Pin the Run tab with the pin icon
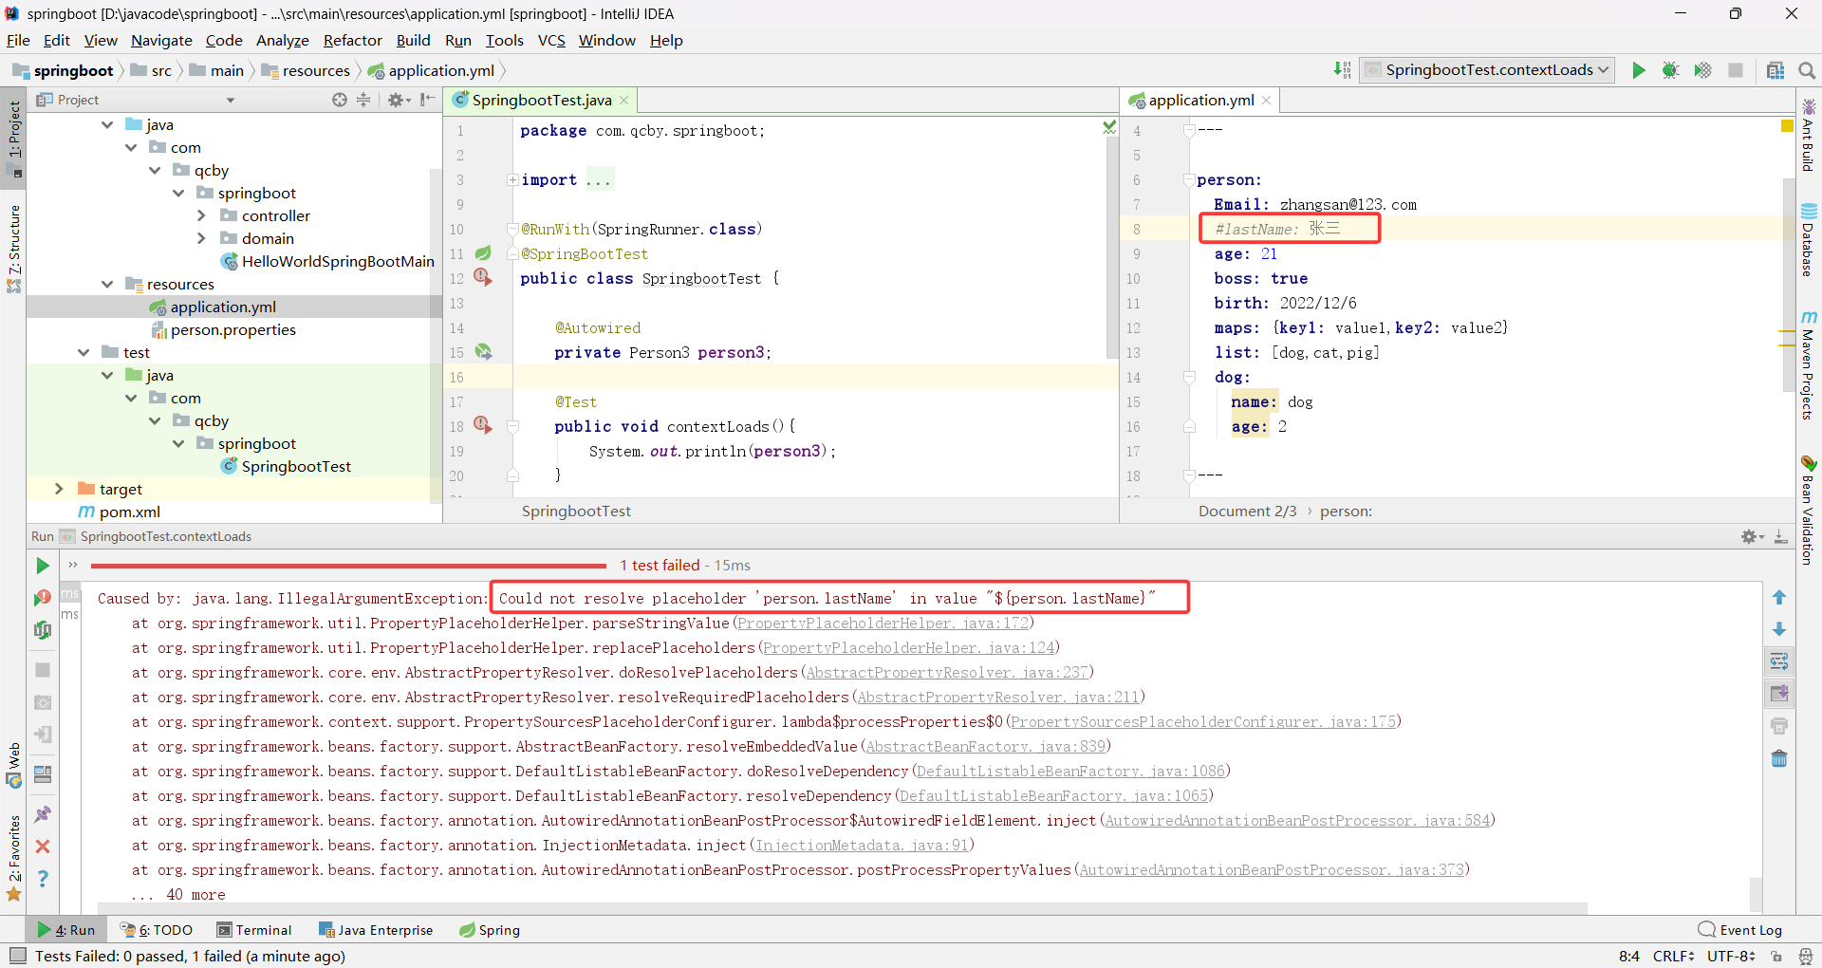 coord(43,814)
